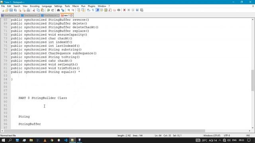255x143 pixels.
Task: Toggle INS insert mode in status bar
Action: (x=248, y=135)
